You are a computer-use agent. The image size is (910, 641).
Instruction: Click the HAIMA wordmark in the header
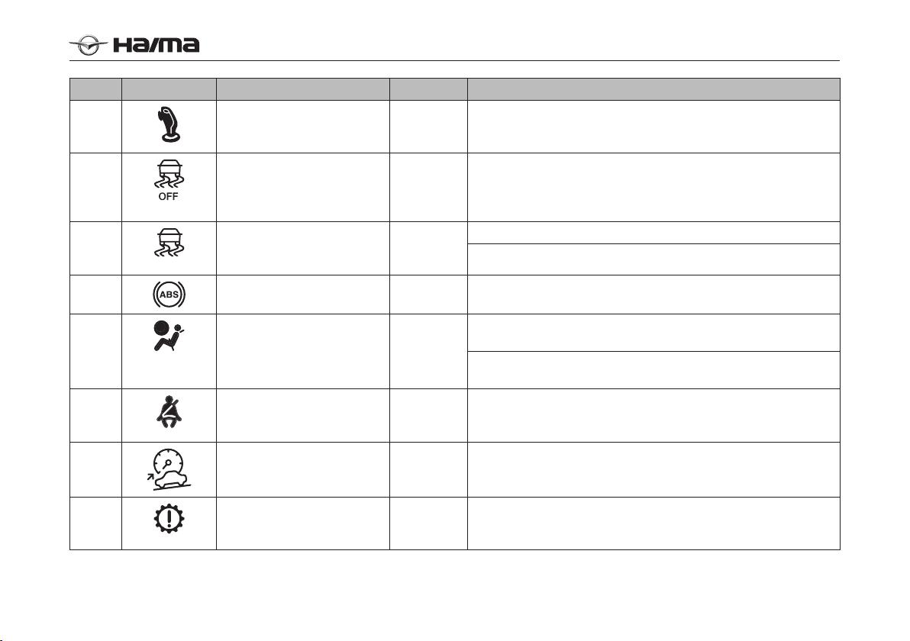coord(156,45)
